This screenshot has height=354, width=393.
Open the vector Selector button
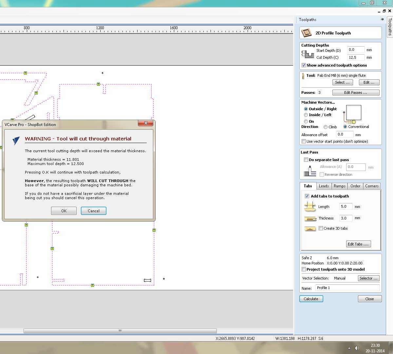point(369,278)
